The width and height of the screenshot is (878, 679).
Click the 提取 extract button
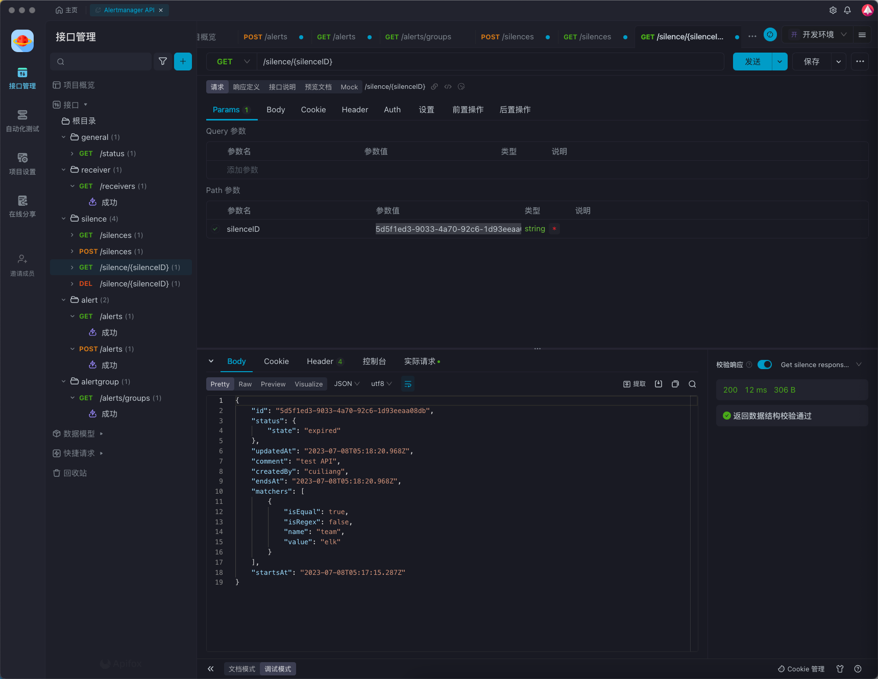635,384
